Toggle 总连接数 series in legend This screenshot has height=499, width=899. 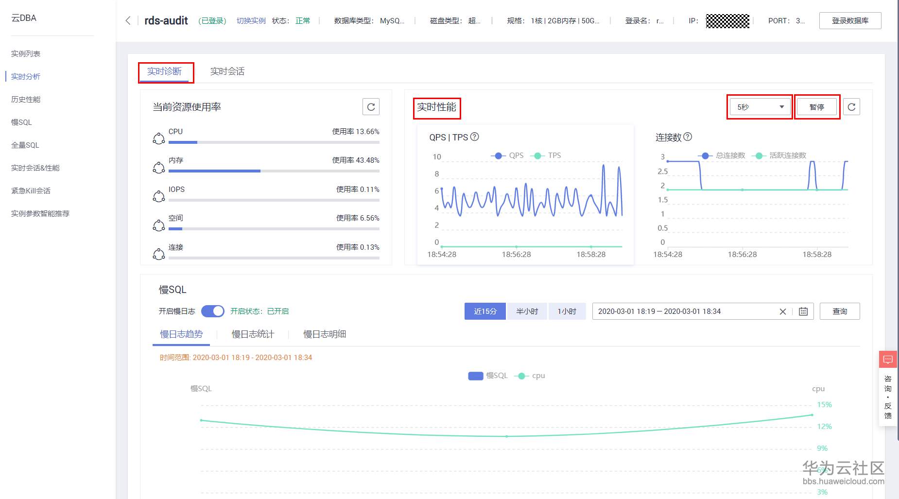click(x=722, y=155)
